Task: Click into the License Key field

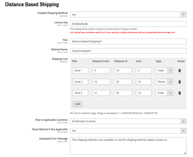Action: 128,24
